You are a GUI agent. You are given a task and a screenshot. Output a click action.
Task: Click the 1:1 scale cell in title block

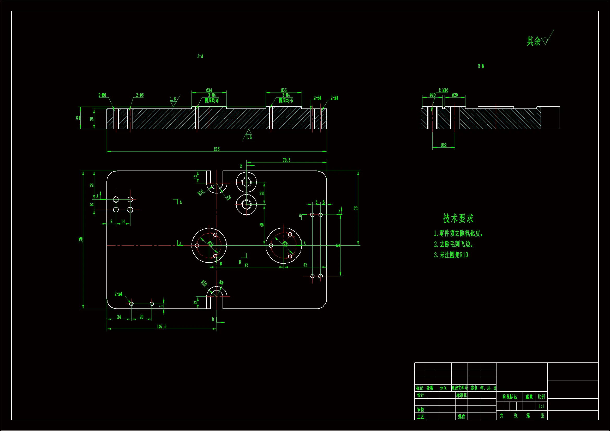click(541, 406)
